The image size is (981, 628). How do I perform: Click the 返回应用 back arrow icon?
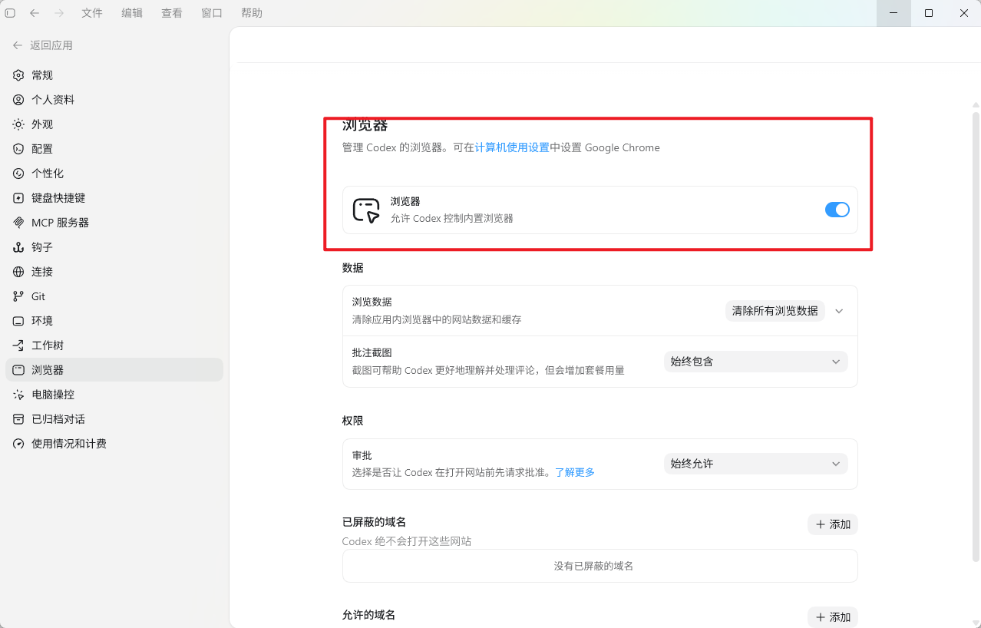tap(18, 45)
